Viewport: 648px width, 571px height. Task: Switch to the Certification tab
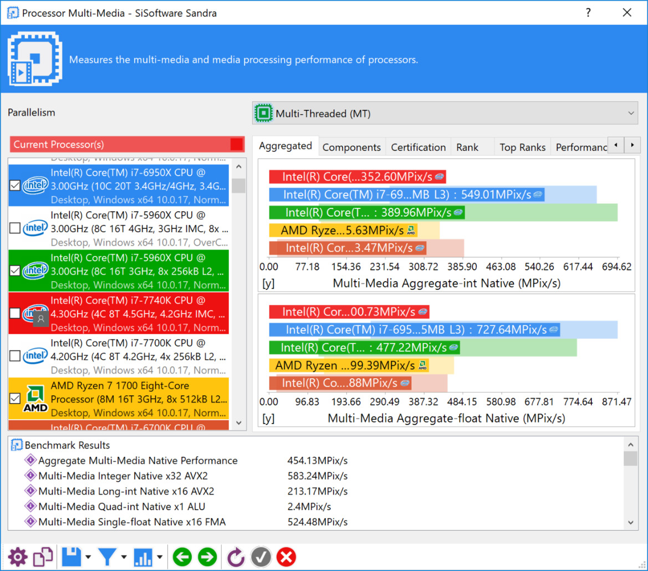pyautogui.click(x=418, y=147)
